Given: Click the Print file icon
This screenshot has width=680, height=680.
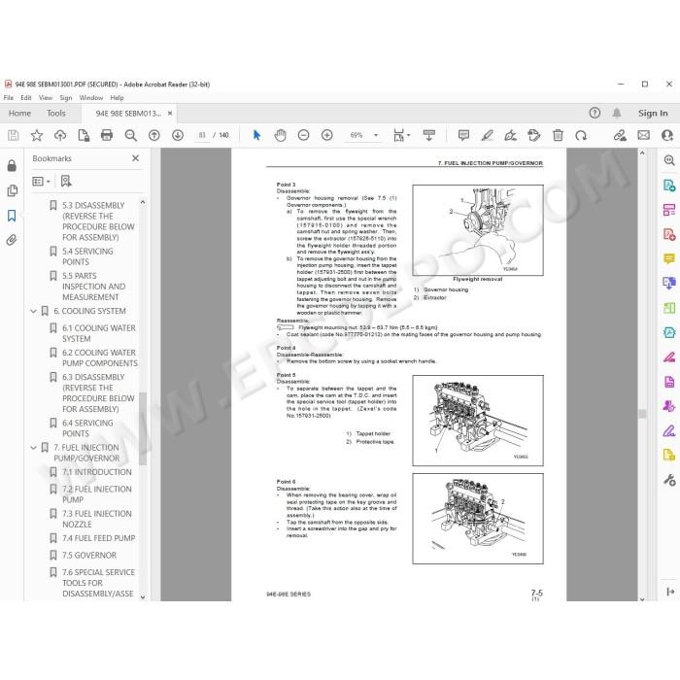Looking at the screenshot, I should [107, 135].
